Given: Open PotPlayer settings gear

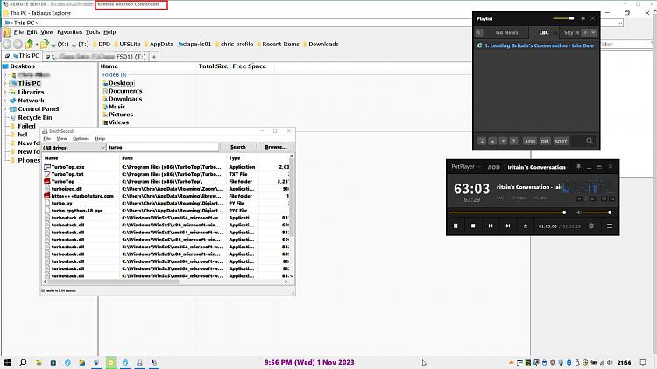Looking at the screenshot, I should tap(591, 226).
